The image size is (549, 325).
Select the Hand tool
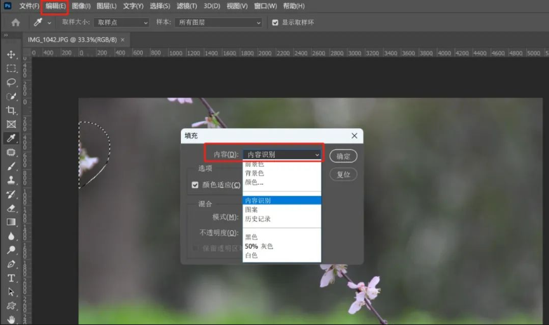click(11, 319)
